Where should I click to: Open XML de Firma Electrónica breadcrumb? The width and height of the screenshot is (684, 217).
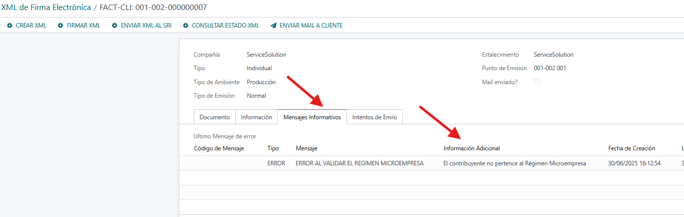point(46,8)
